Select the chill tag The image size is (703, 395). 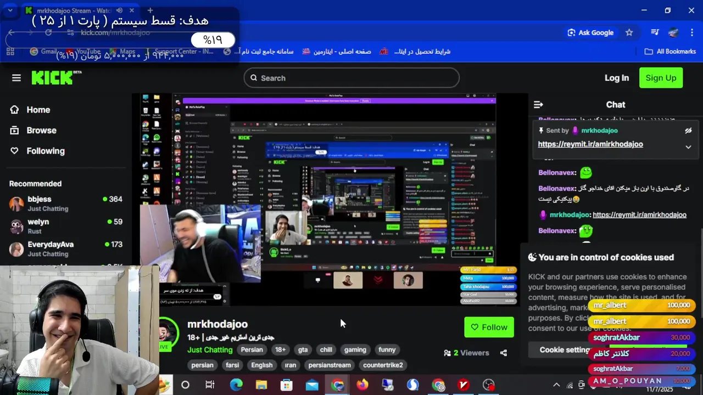(326, 349)
